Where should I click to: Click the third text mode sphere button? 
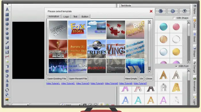point(185,11)
